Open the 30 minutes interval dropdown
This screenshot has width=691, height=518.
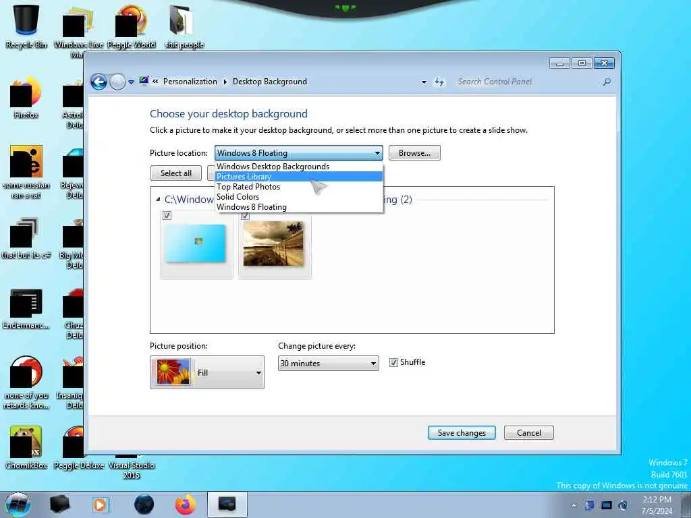[x=328, y=364]
